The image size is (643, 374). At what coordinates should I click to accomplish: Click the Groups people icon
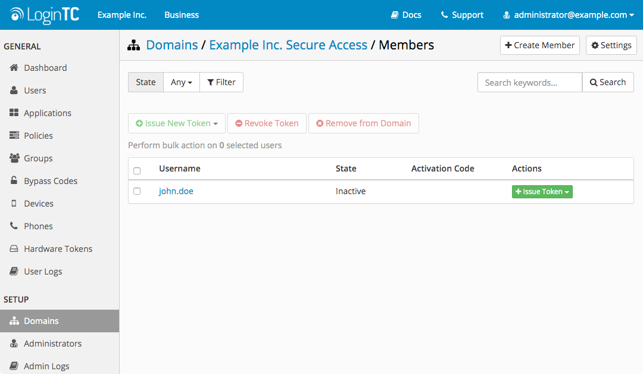[14, 158]
